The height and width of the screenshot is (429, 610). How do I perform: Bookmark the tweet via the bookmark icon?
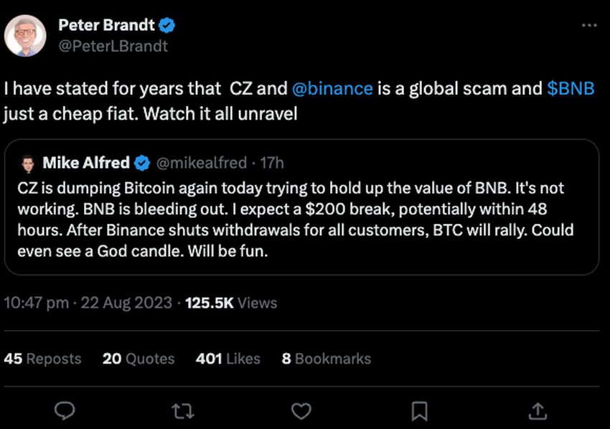[x=420, y=410]
